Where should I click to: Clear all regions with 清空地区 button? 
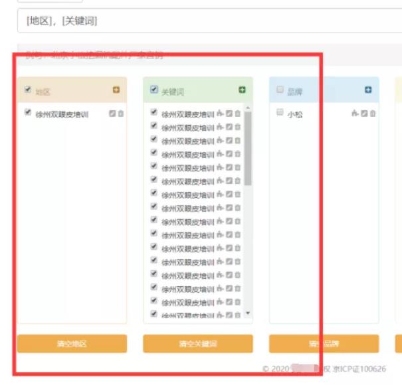point(72,344)
